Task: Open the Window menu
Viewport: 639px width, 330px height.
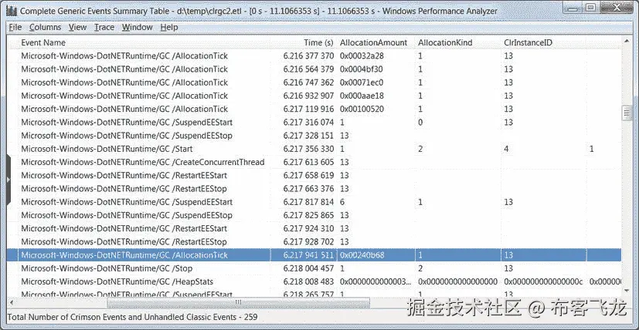Action: 138,27
